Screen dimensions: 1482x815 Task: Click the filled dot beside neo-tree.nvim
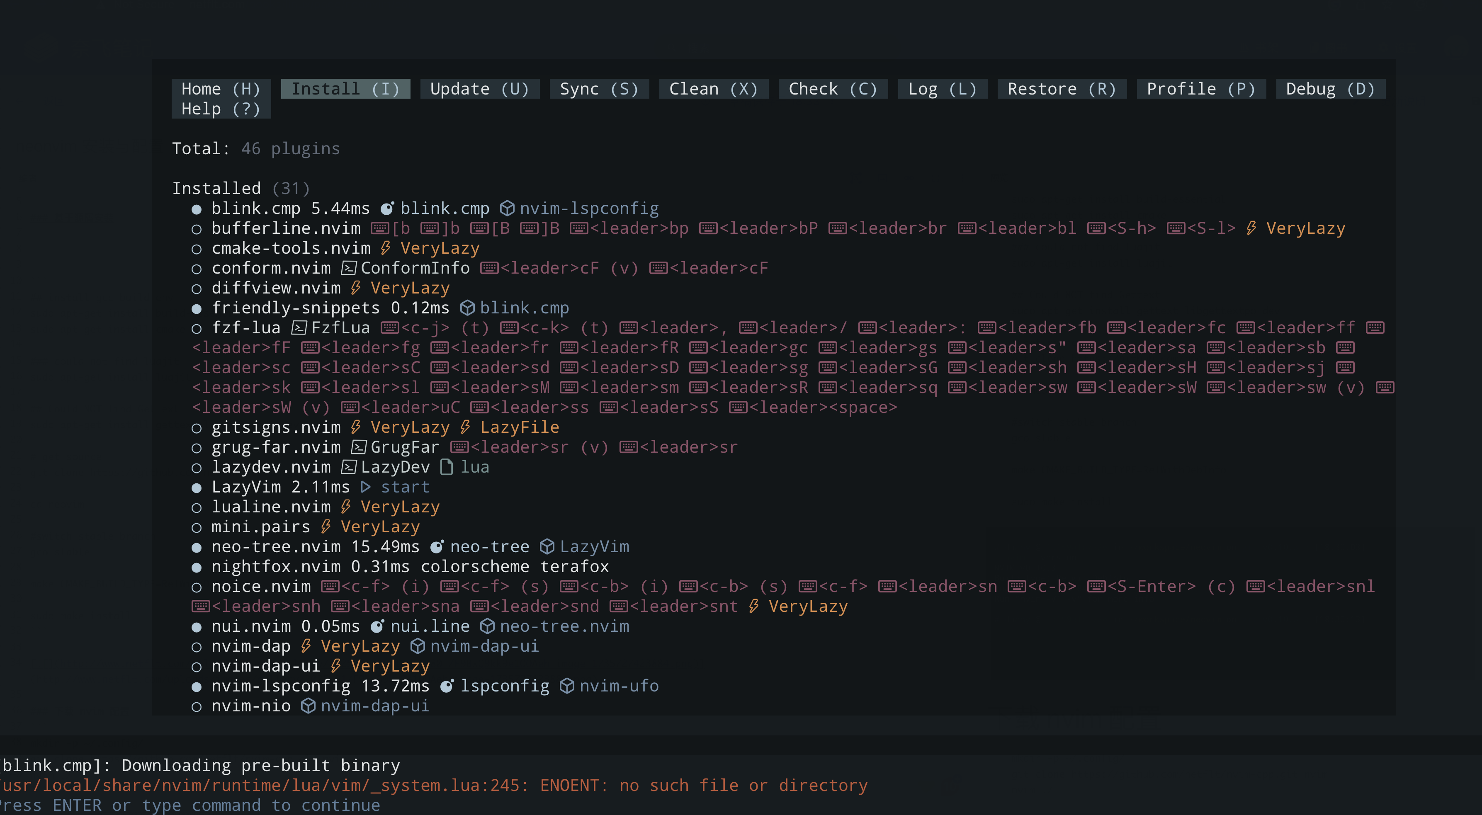pyautogui.click(x=197, y=548)
